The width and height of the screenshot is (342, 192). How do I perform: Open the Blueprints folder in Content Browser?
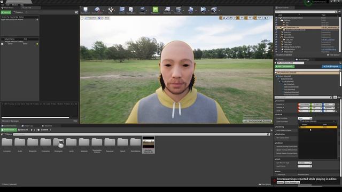point(33,145)
